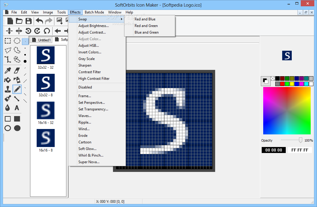The width and height of the screenshot is (317, 207).
Task: Select the freehand lasso selection tool
Action: pyautogui.click(x=17, y=50)
